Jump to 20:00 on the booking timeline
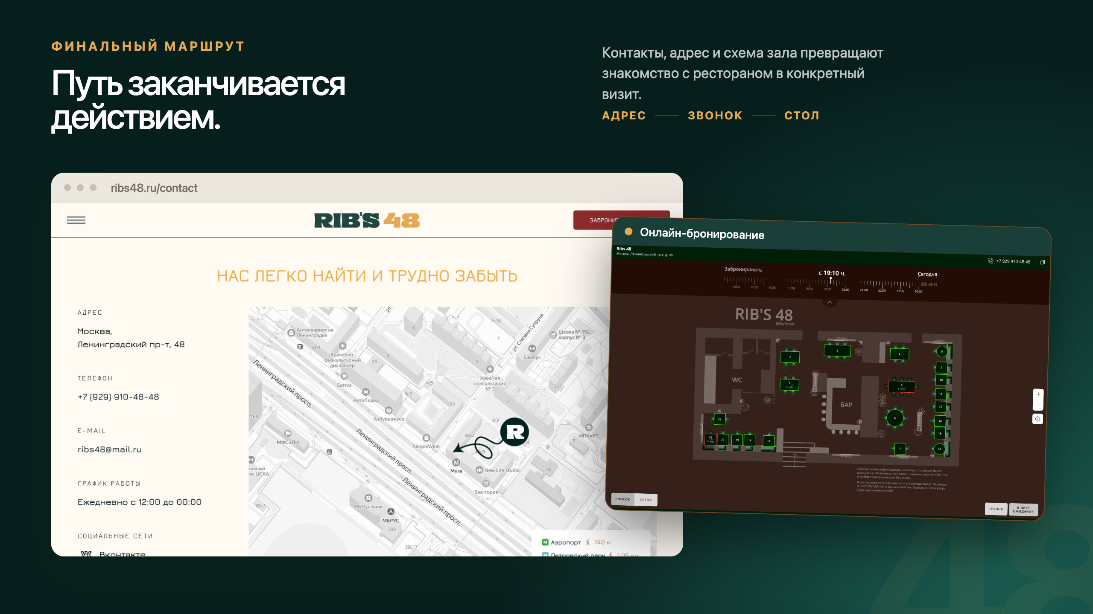 click(845, 290)
